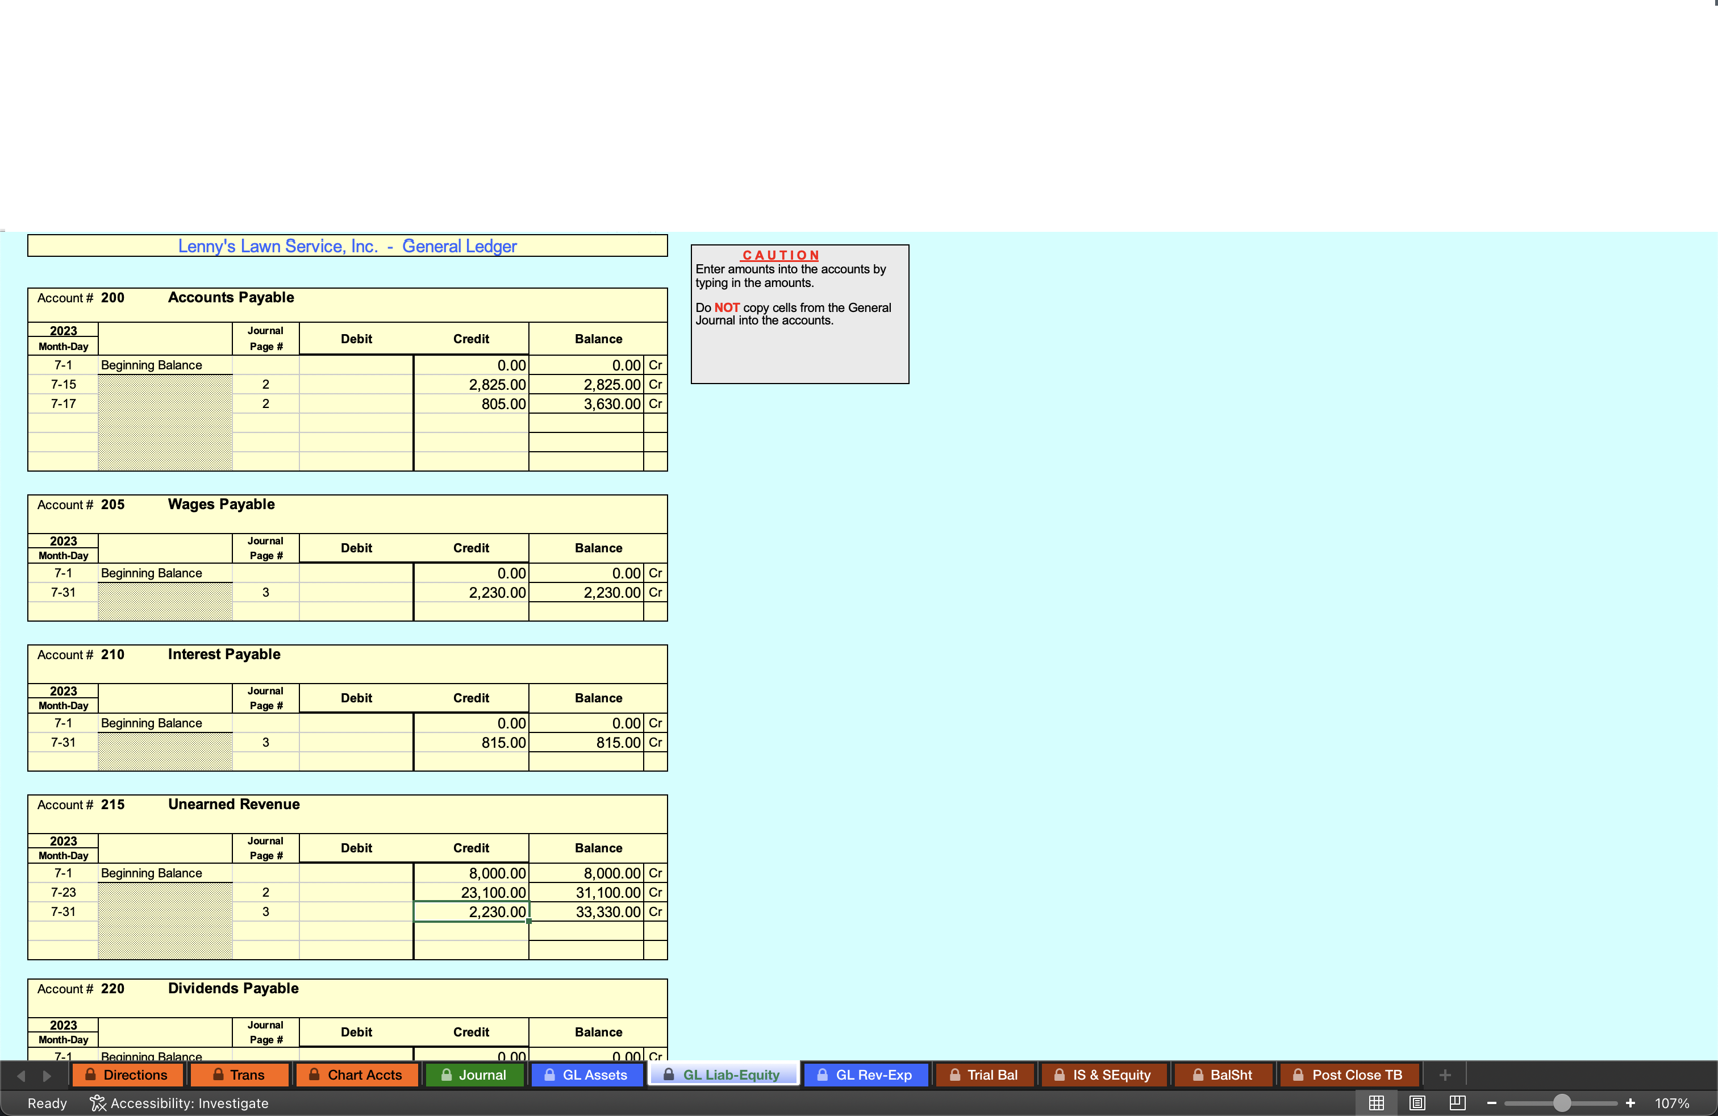1718x1116 pixels.
Task: Select Page Layout view icon
Action: 1417,1103
